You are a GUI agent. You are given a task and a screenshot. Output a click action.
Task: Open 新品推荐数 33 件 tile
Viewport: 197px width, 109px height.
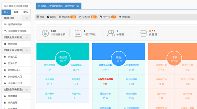click(x=132, y=82)
